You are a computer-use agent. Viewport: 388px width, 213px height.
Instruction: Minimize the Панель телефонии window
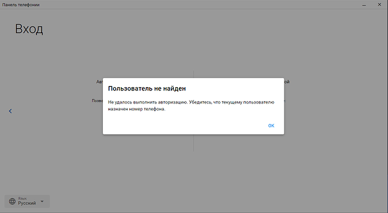click(364, 4)
